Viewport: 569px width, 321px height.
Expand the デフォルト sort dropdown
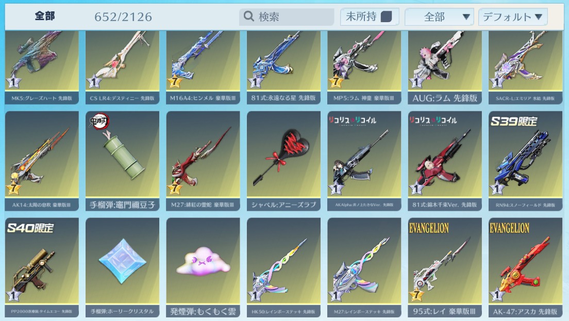(513, 16)
